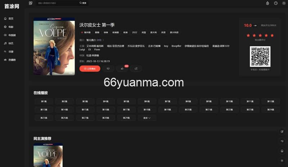Expand the 更多 episodes dropdown
This screenshot has width=288, height=167.
point(147,118)
